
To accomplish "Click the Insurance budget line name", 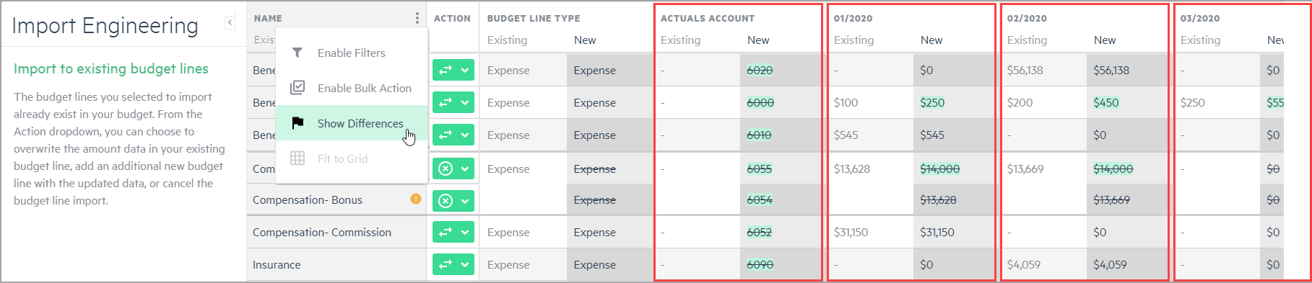I will 277,265.
